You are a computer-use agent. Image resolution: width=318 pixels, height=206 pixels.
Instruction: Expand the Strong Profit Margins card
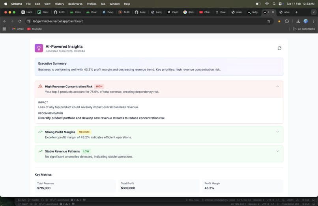[277, 132]
